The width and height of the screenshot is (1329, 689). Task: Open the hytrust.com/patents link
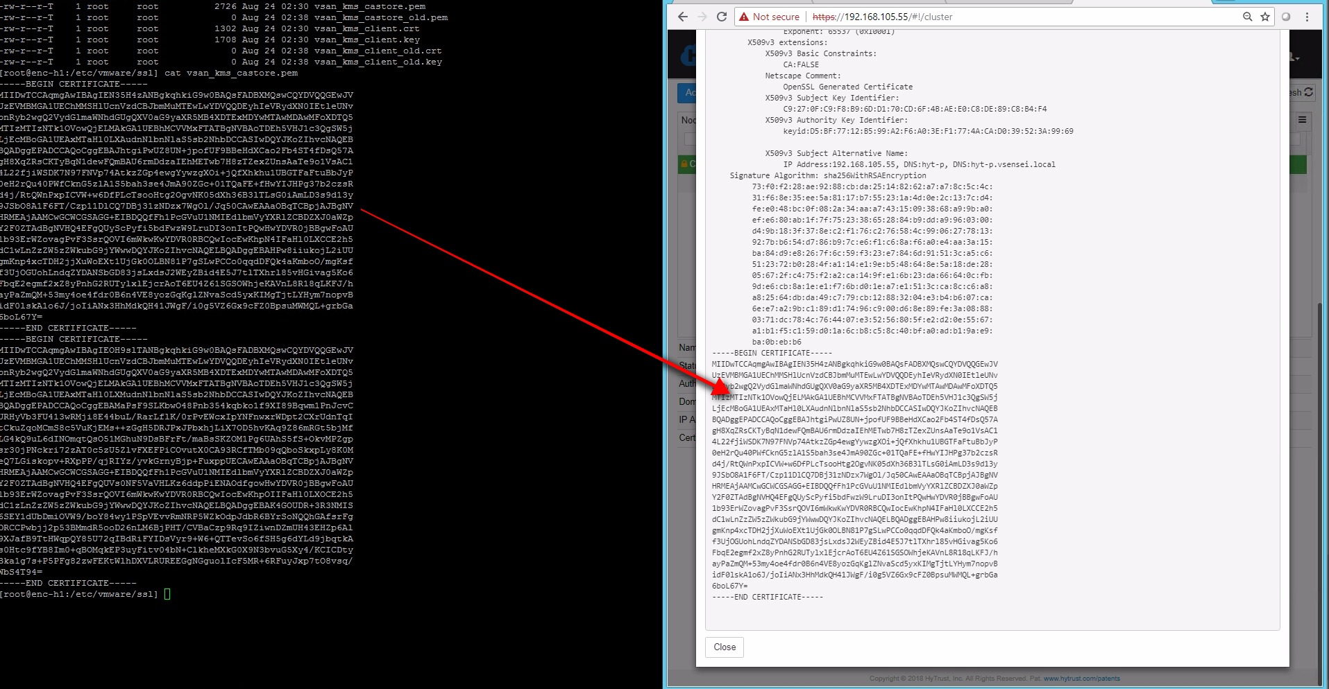click(x=1081, y=679)
